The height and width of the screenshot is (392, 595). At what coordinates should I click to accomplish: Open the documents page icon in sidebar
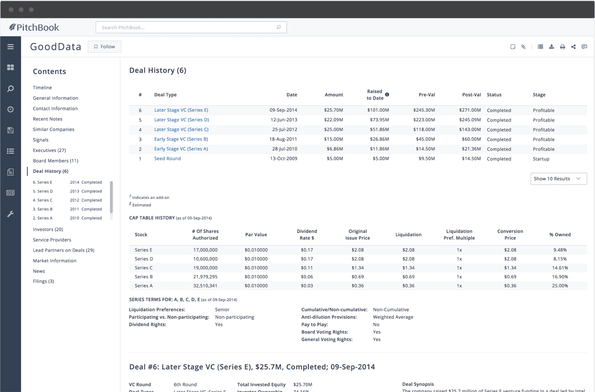tap(11, 172)
